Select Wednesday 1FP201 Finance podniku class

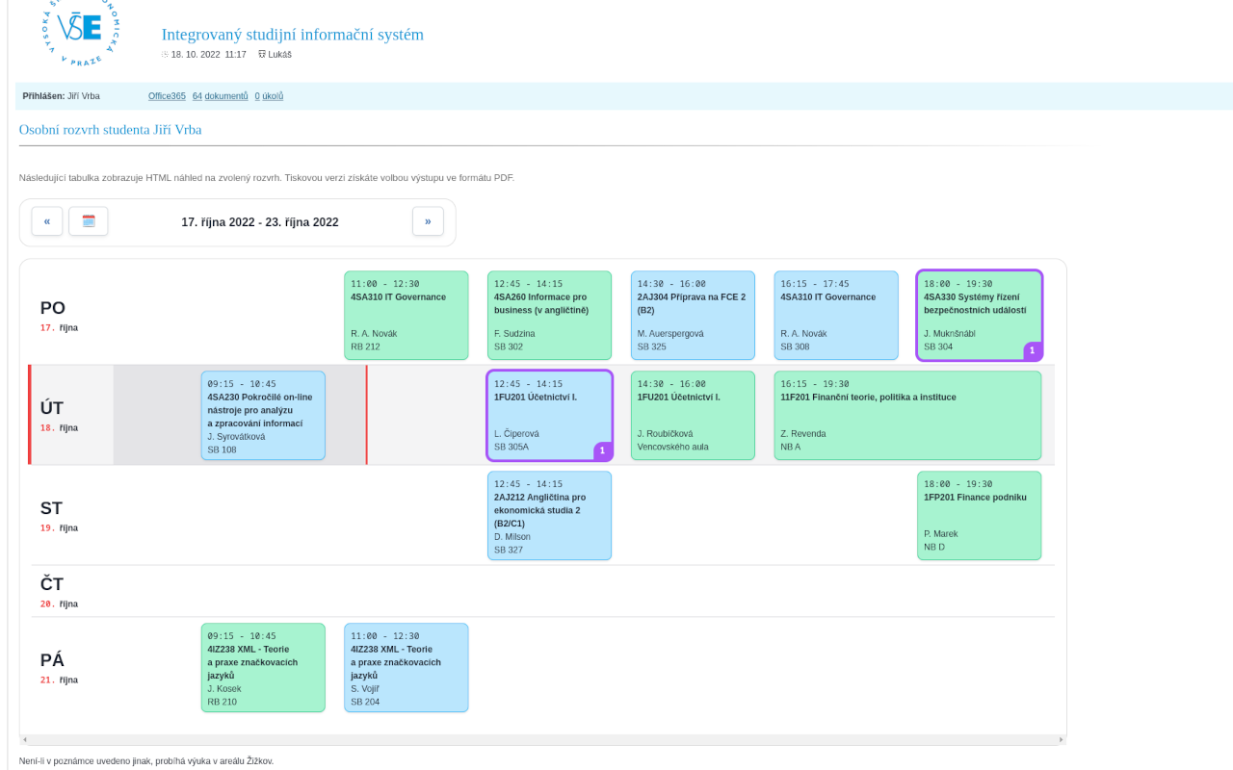pos(979,516)
